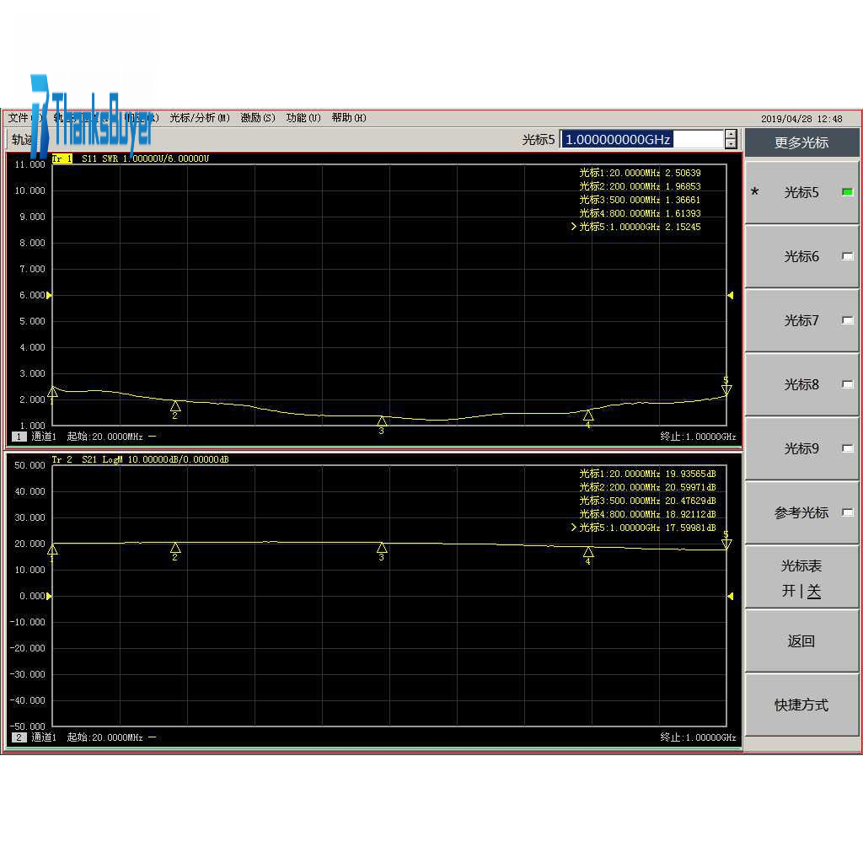Select marker 1 triangle on the S21 LogM trace
This screenshot has height=863, width=863.
[x=53, y=549]
